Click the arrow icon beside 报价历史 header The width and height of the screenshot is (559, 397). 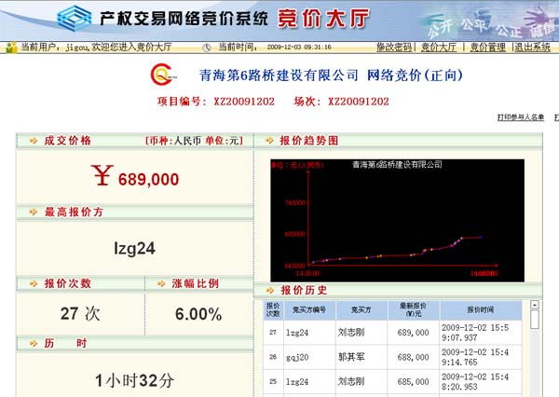[x=268, y=290]
